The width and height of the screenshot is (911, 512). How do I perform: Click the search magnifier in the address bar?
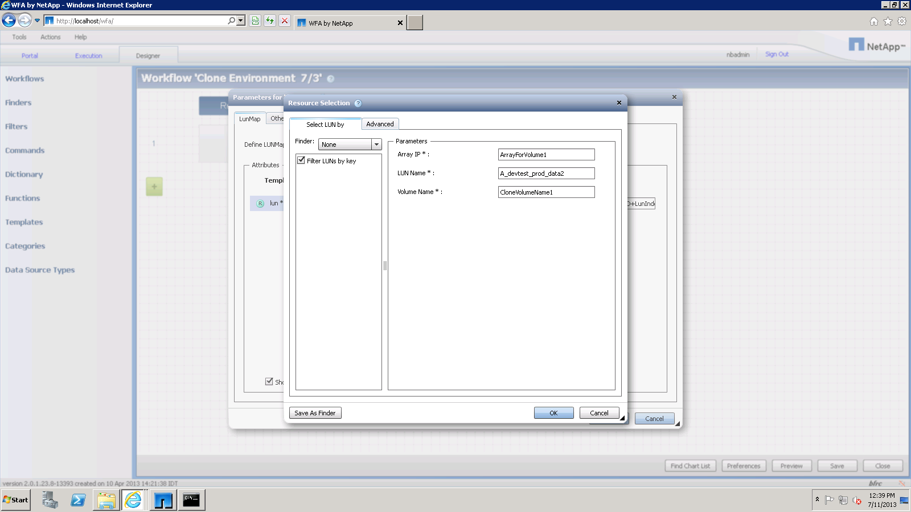click(x=231, y=21)
